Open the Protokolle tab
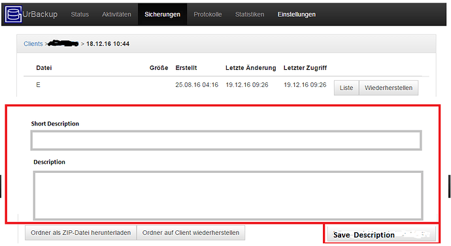 tap(208, 14)
